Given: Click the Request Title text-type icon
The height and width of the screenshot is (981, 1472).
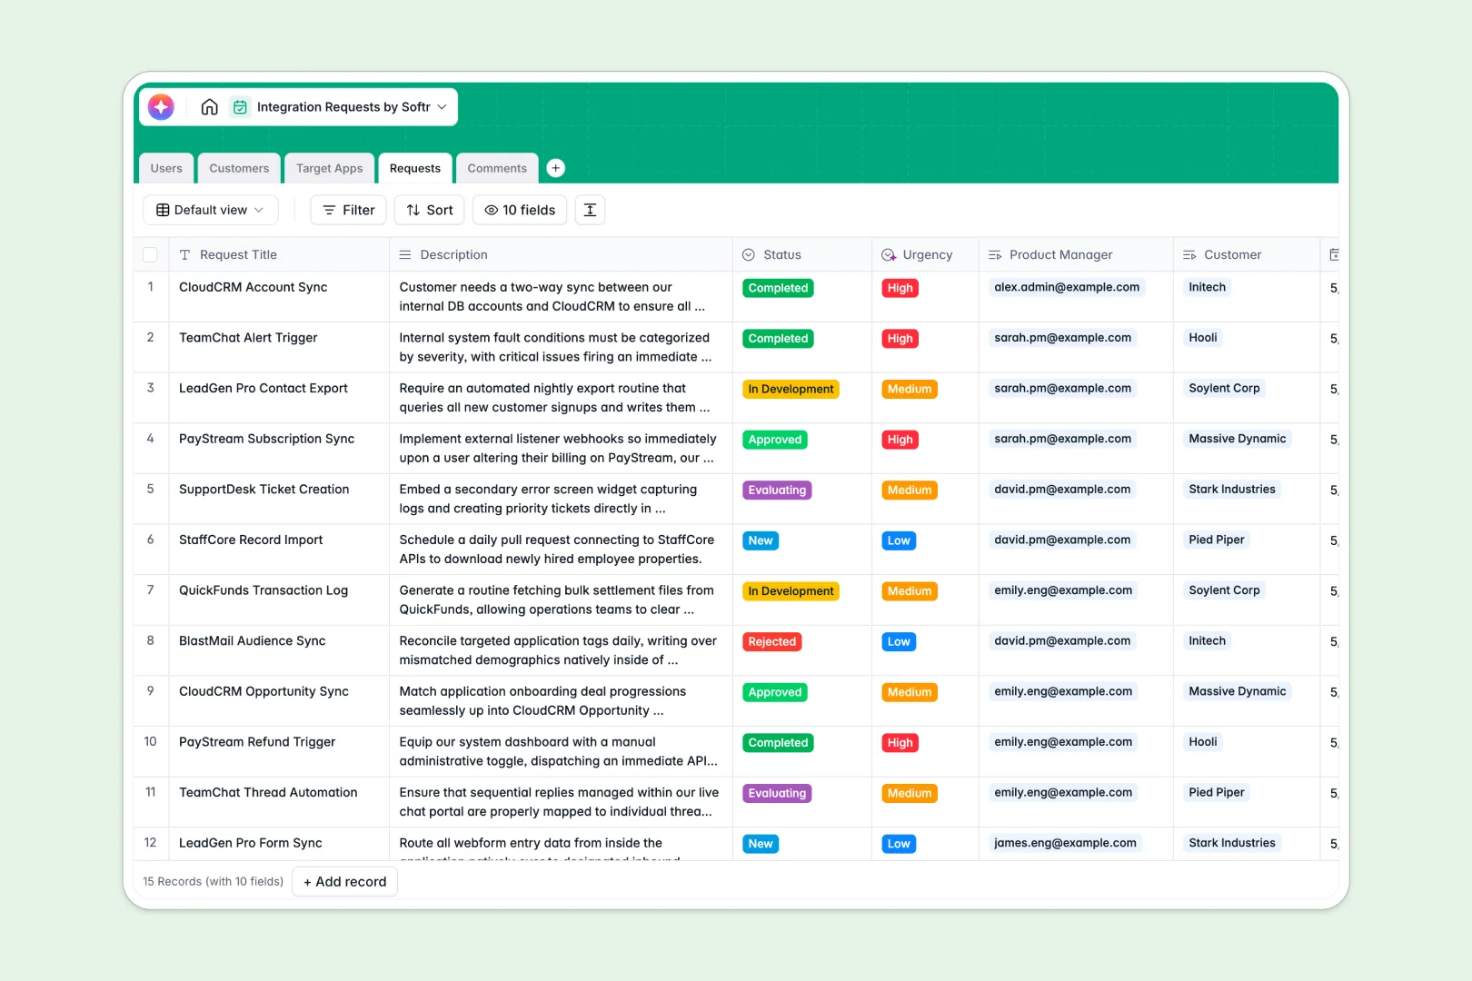Looking at the screenshot, I should (184, 255).
